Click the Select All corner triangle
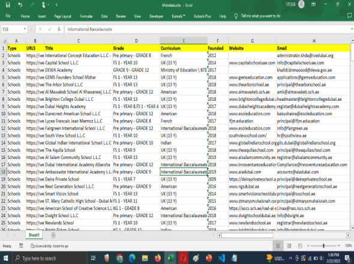The image size is (354, 264). coord(4,41)
